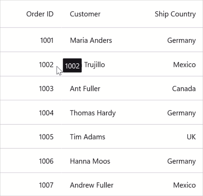This screenshot has width=203, height=196.
Task: Click the Hanna Moos customer cell
Action: pos(90,161)
